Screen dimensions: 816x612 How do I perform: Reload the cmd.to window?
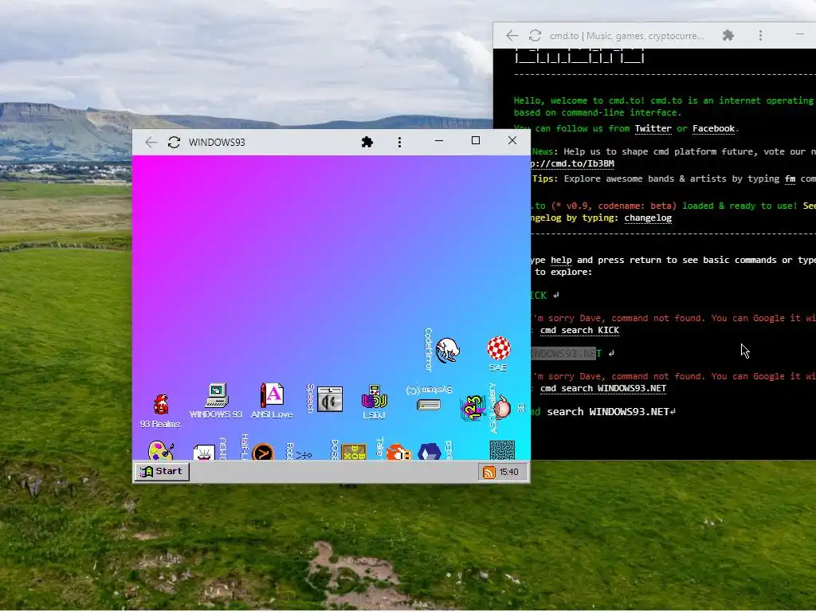[x=535, y=35]
